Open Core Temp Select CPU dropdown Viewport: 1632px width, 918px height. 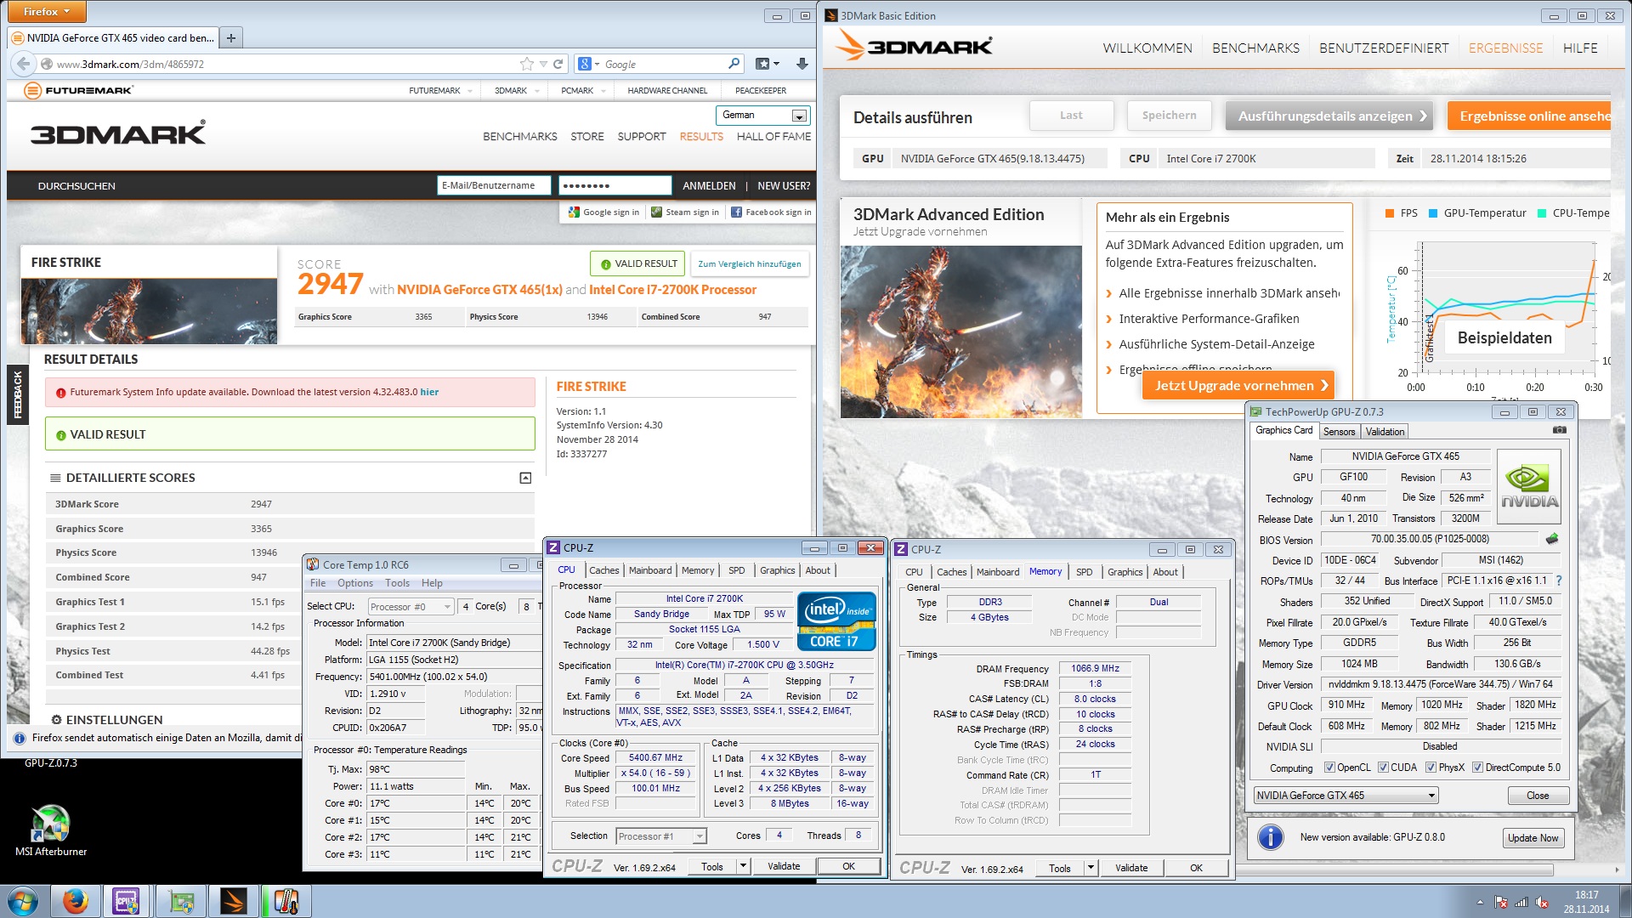coord(411,606)
